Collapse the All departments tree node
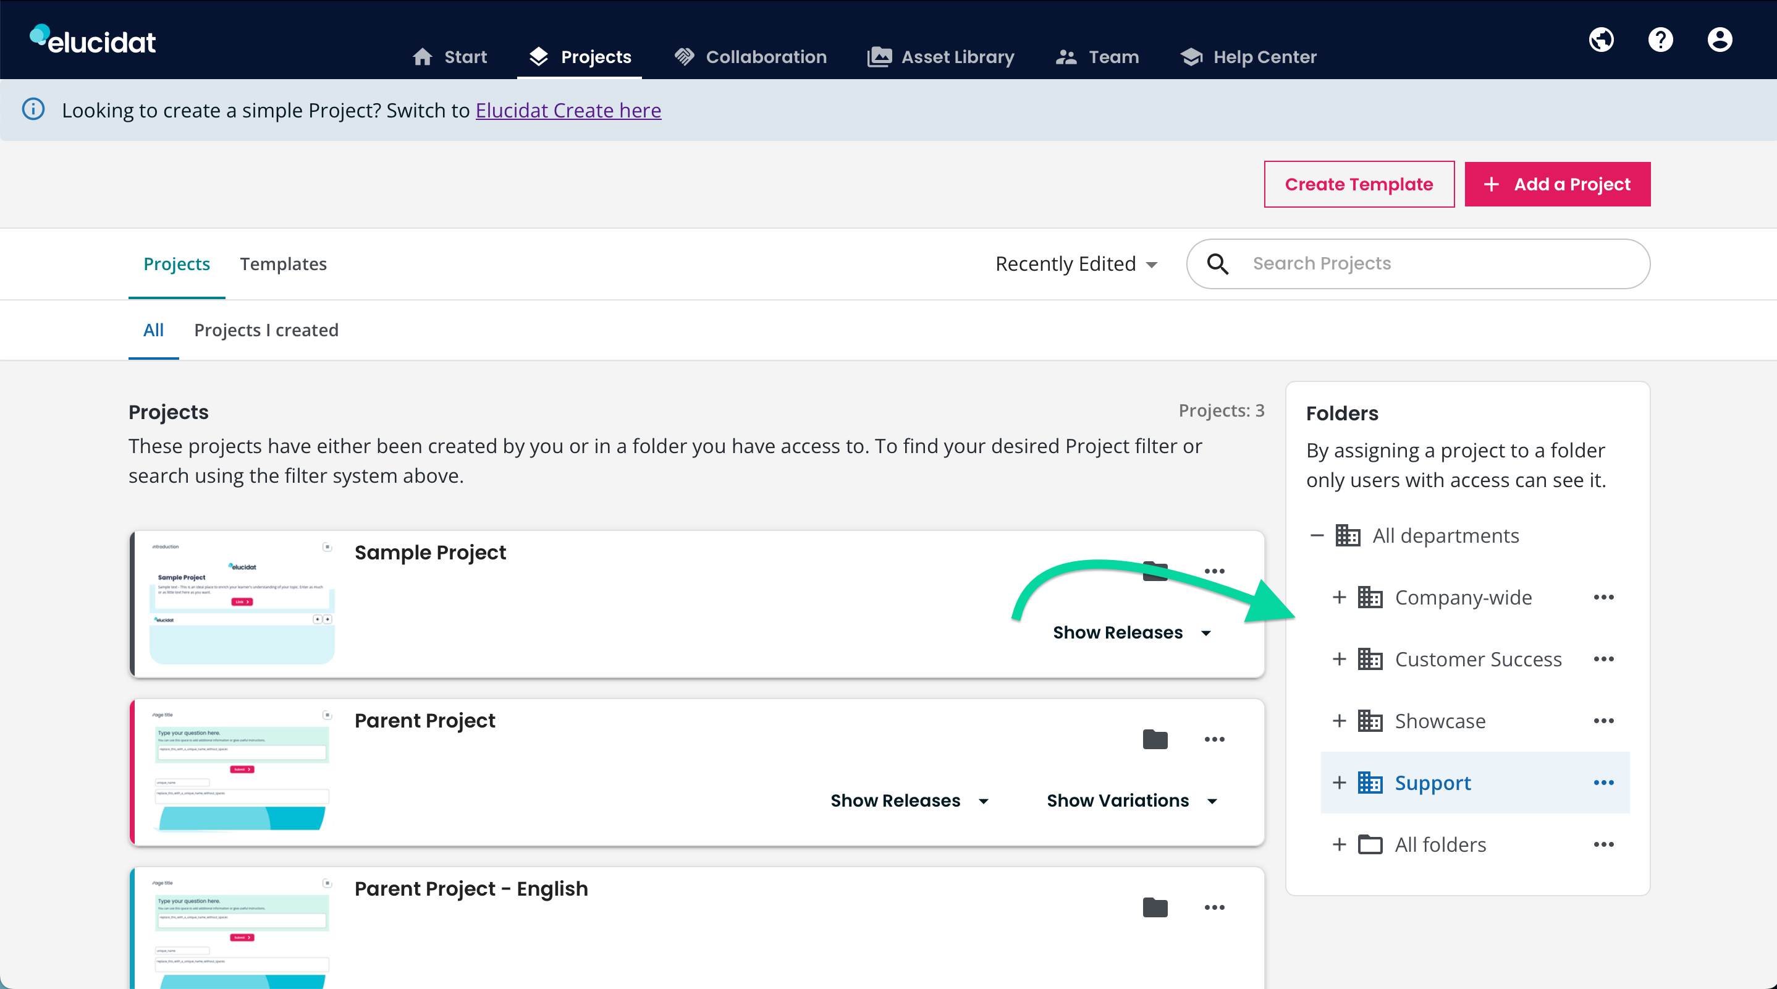The height and width of the screenshot is (989, 1777). point(1317,535)
